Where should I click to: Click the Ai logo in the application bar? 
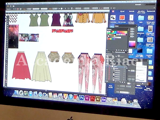pos(8,6)
